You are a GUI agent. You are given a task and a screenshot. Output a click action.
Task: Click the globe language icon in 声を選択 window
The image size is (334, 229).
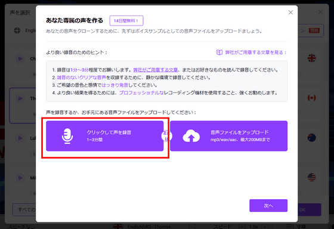(x=17, y=30)
